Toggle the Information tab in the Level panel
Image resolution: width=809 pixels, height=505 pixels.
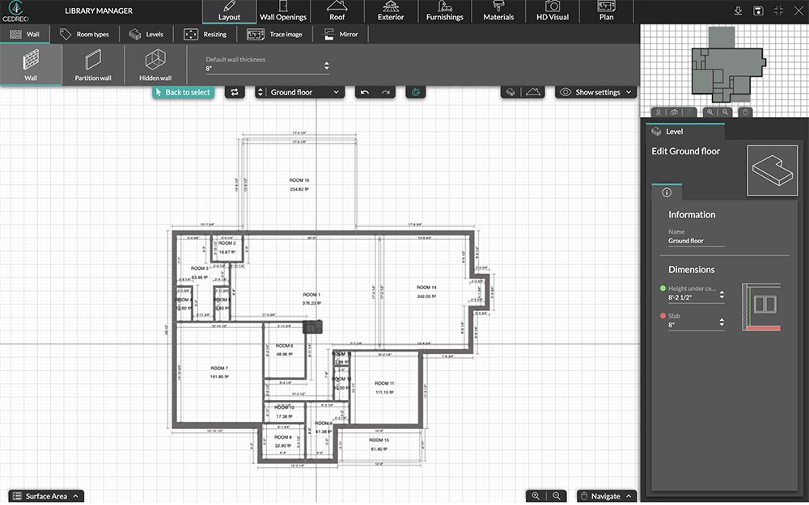[667, 192]
